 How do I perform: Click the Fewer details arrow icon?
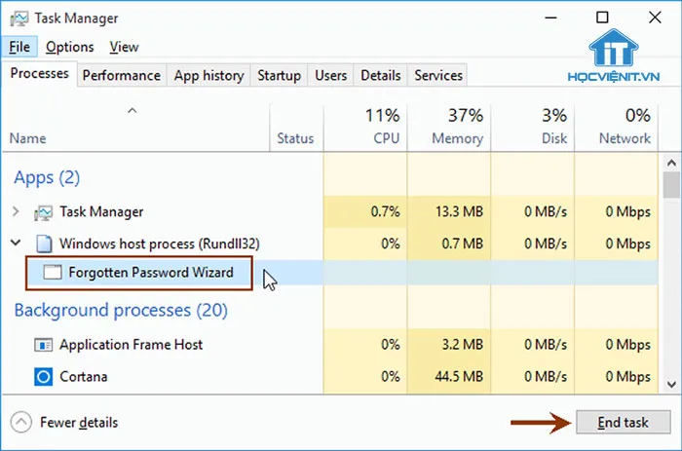click(x=20, y=423)
